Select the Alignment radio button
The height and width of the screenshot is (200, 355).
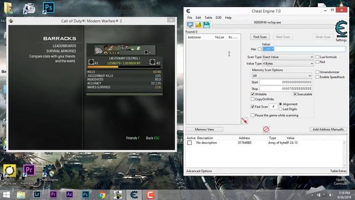[281, 104]
